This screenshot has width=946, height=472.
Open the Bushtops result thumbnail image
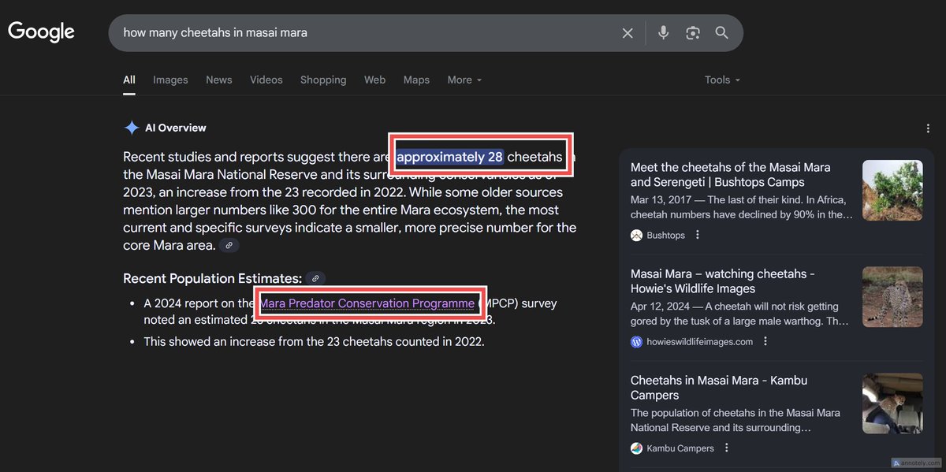click(892, 191)
